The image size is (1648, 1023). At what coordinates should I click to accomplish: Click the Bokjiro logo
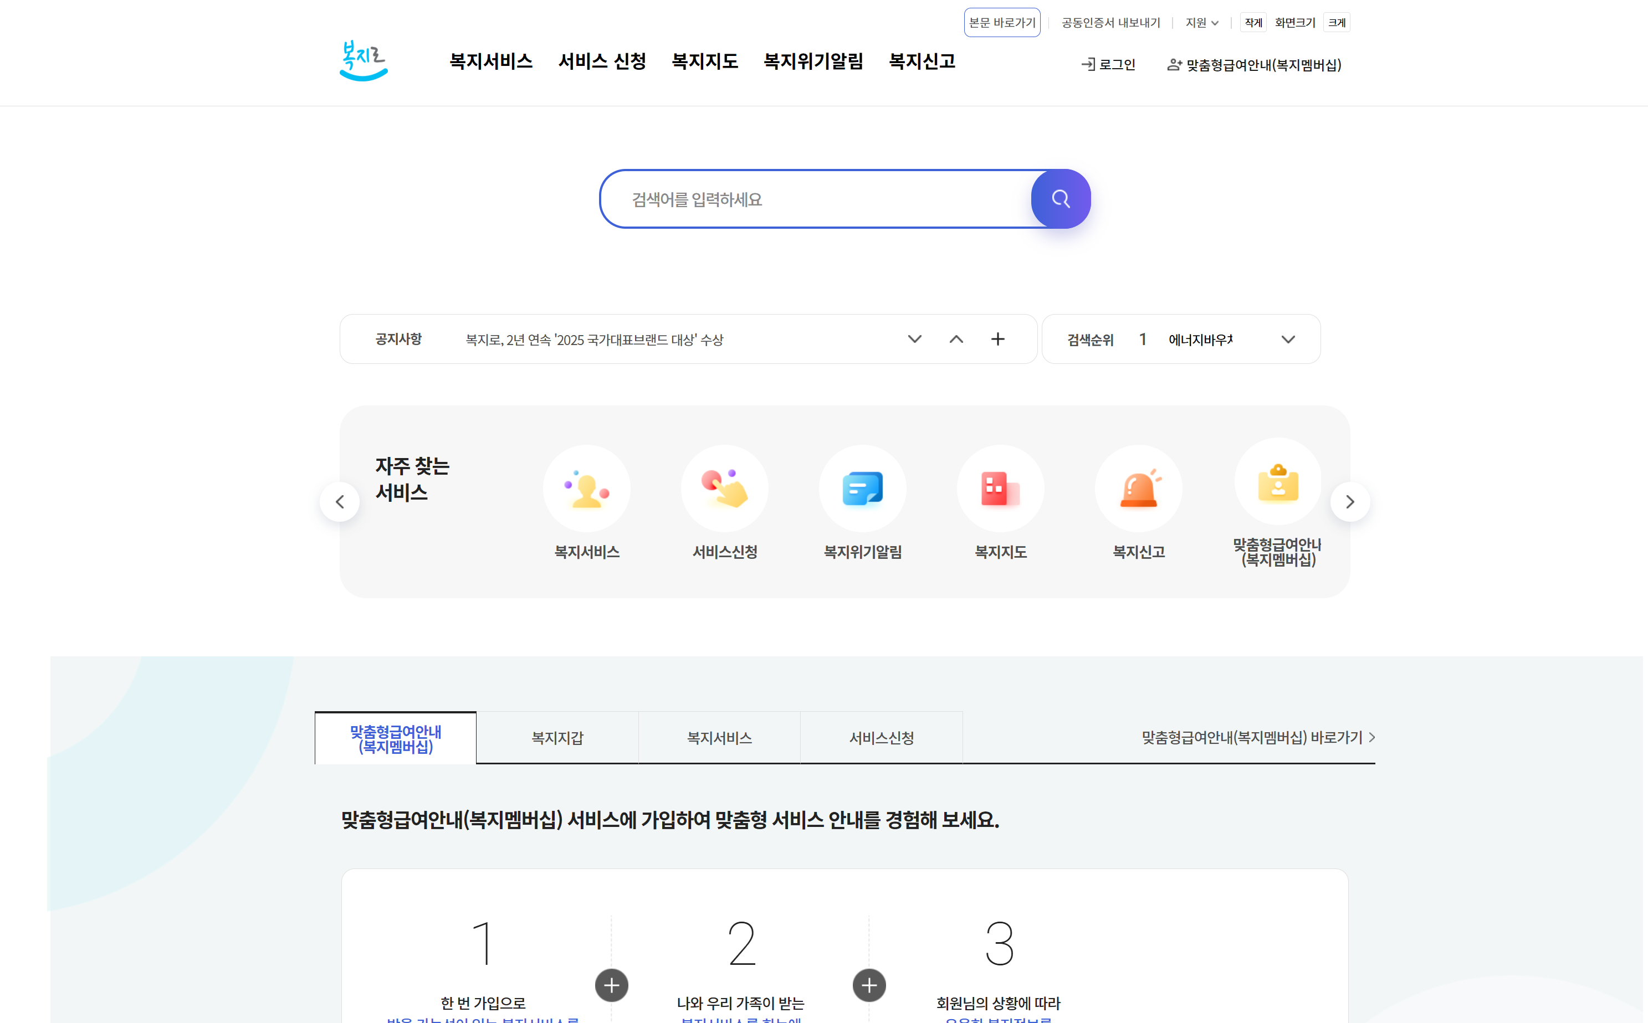coord(364,61)
